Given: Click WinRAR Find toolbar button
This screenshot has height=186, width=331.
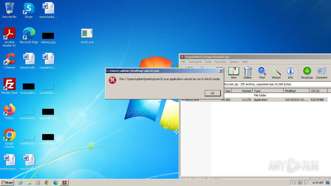Looking at the screenshot, I should 262,73.
